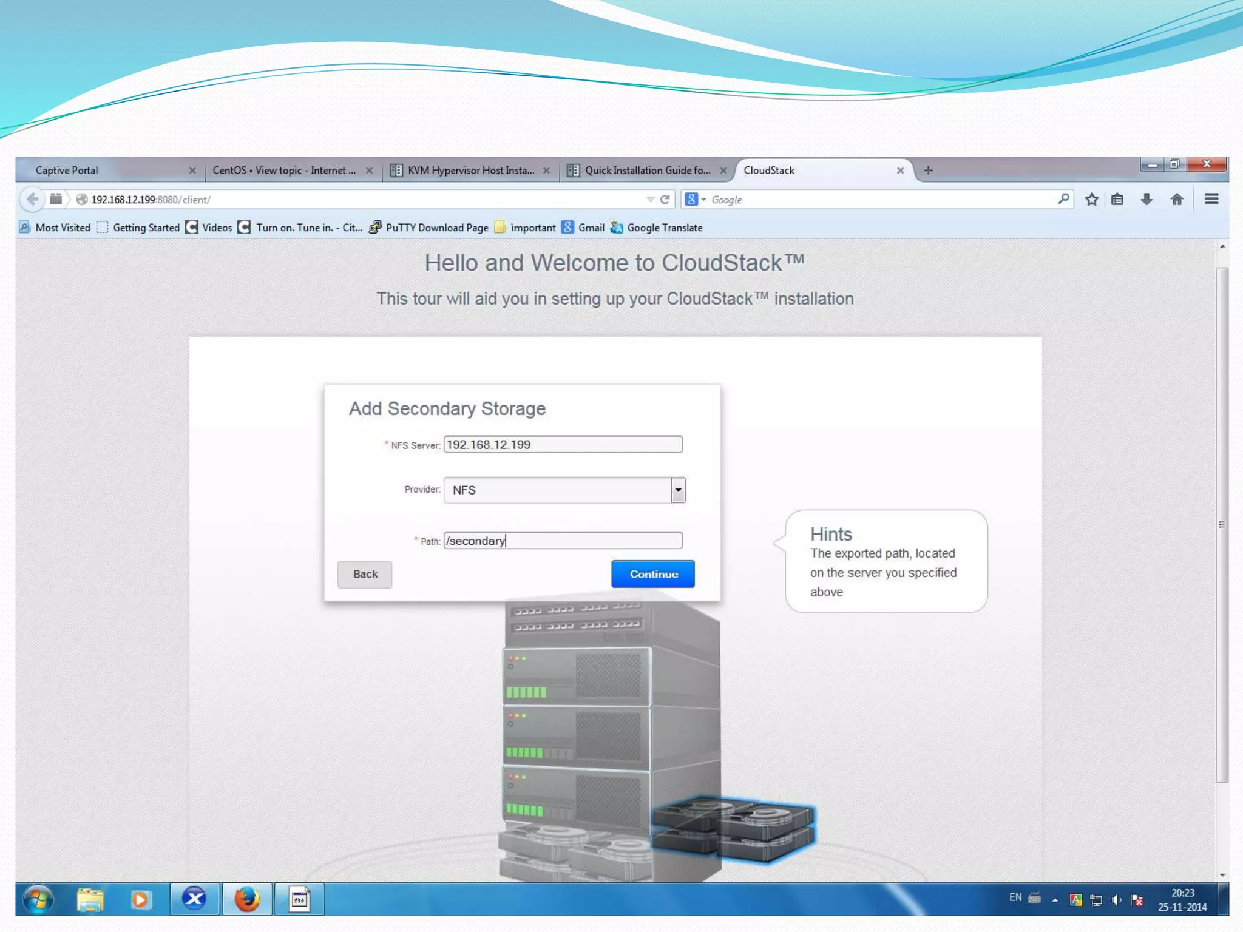Click the browser reload icon
This screenshot has height=932, width=1243.
[x=665, y=200]
